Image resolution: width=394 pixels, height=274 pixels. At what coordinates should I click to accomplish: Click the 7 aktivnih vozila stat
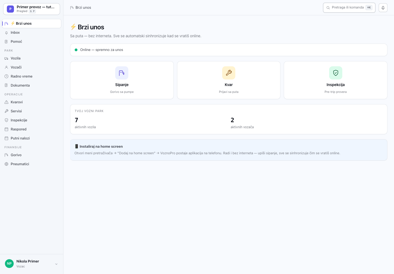pos(85,123)
